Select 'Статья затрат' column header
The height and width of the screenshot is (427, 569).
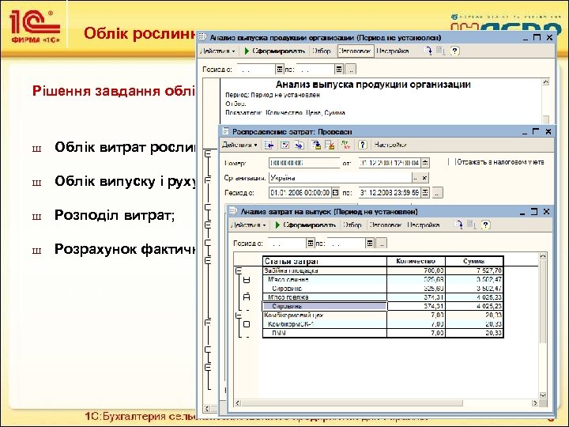[x=325, y=261]
